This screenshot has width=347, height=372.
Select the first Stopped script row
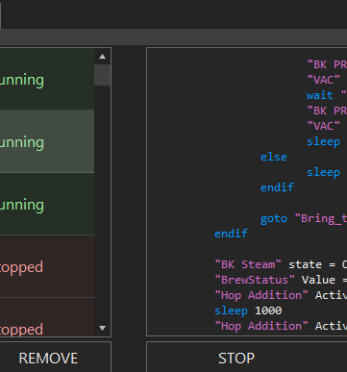point(47,266)
